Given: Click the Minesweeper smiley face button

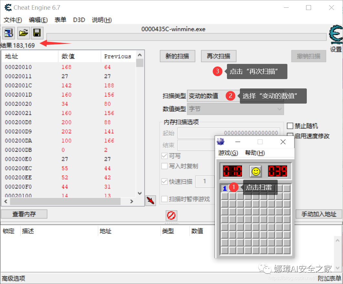Looking at the screenshot, I should pyautogui.click(x=256, y=171).
